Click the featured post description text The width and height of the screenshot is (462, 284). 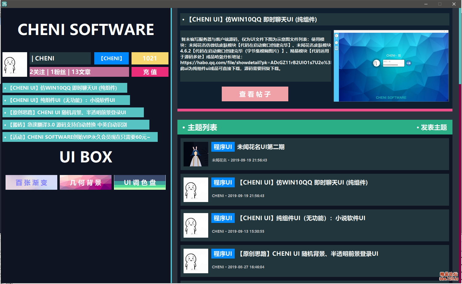pos(256,56)
